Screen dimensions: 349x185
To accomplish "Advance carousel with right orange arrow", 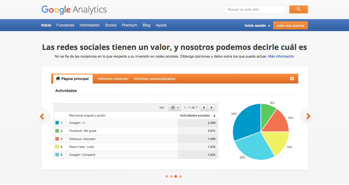I will [308, 117].
